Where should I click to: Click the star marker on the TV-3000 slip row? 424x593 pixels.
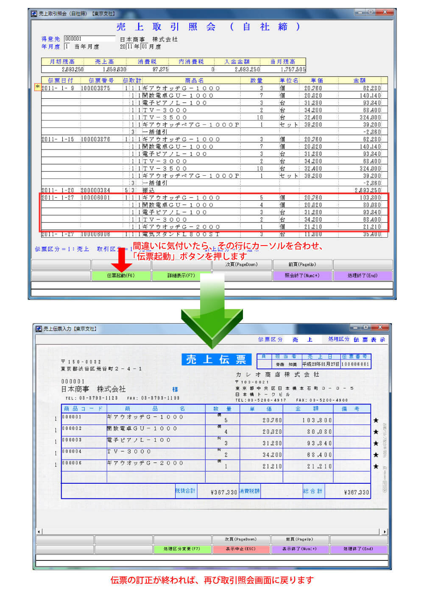pos(376,455)
